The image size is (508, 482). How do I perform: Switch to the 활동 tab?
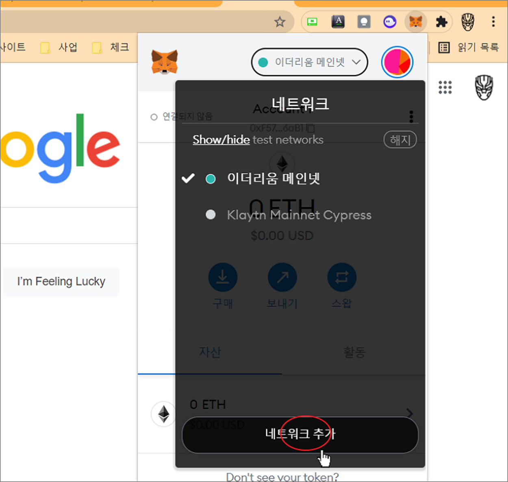coord(354,352)
